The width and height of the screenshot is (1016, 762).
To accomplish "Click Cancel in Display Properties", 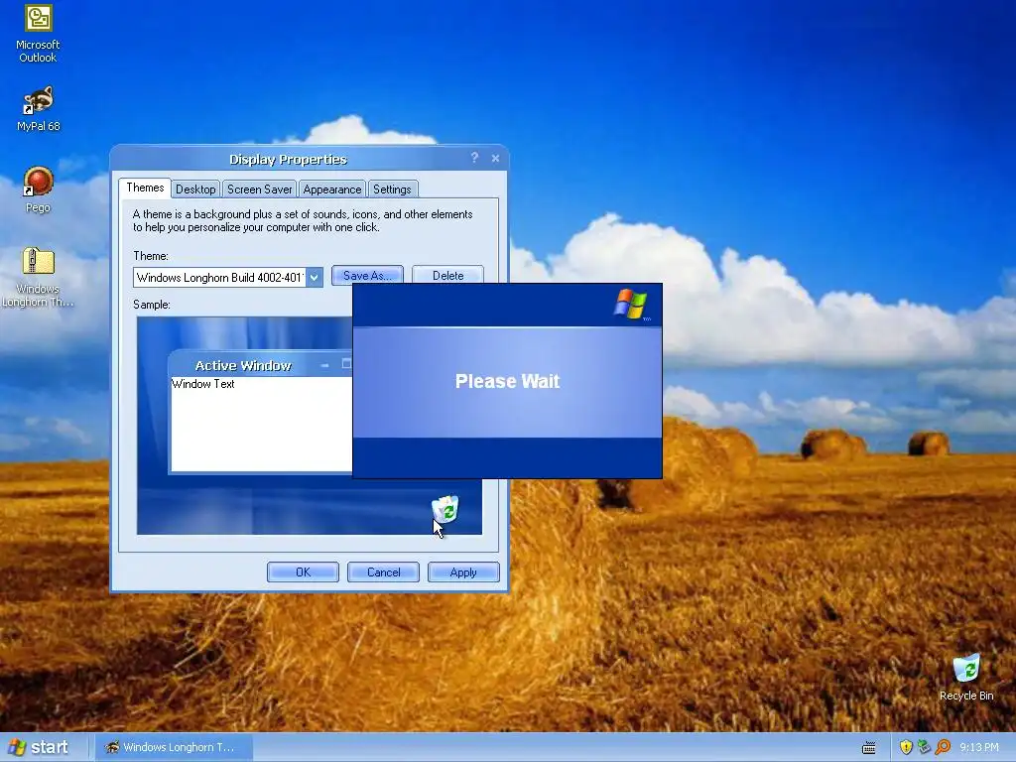I will 383,572.
